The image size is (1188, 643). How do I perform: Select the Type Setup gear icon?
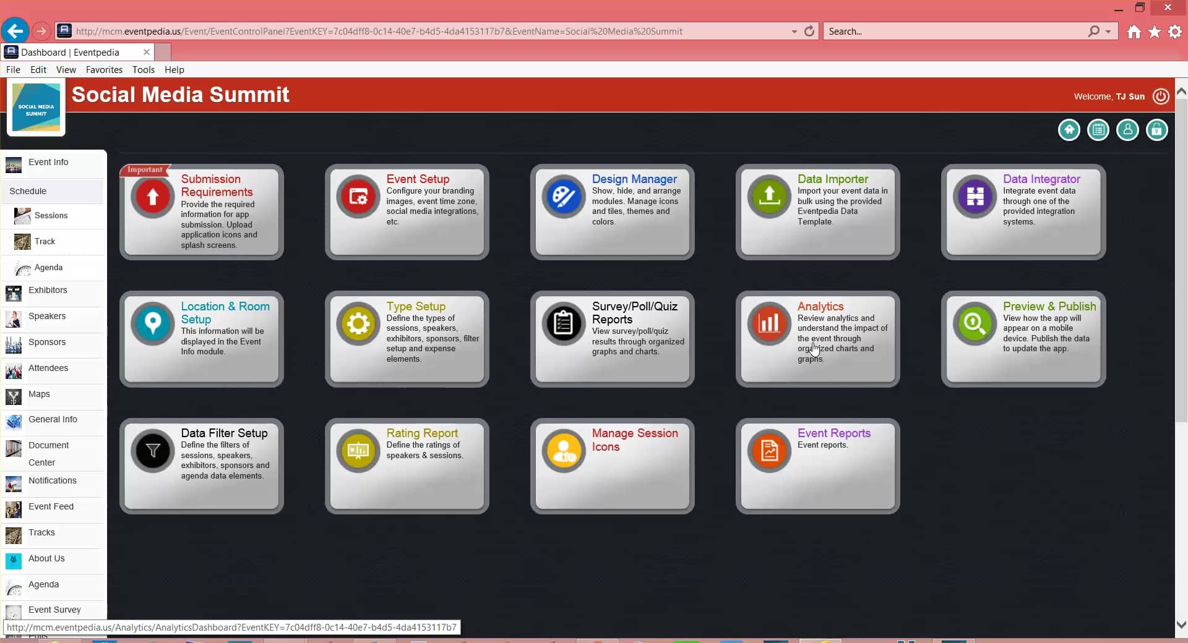click(x=358, y=323)
